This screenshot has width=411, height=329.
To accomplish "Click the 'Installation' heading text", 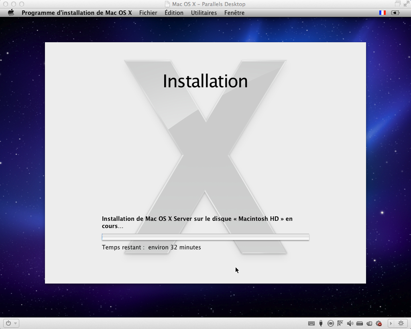I will (x=205, y=81).
